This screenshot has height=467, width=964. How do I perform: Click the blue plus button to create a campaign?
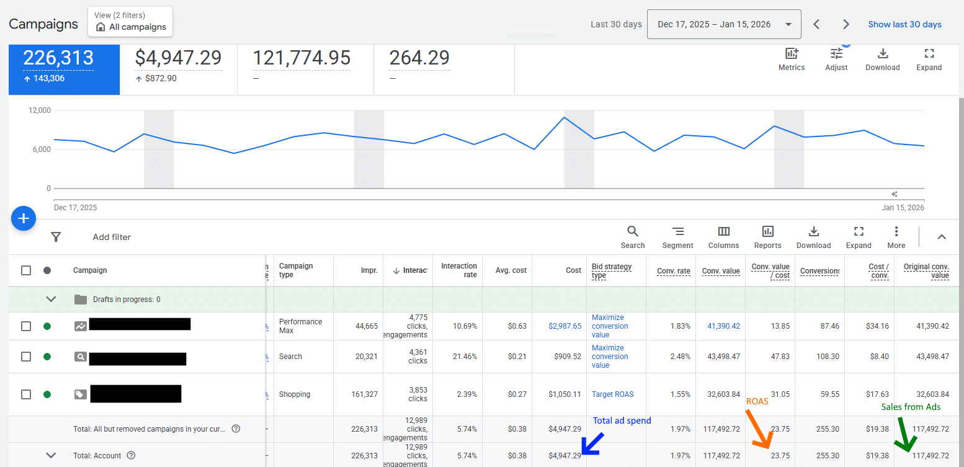pyautogui.click(x=24, y=218)
